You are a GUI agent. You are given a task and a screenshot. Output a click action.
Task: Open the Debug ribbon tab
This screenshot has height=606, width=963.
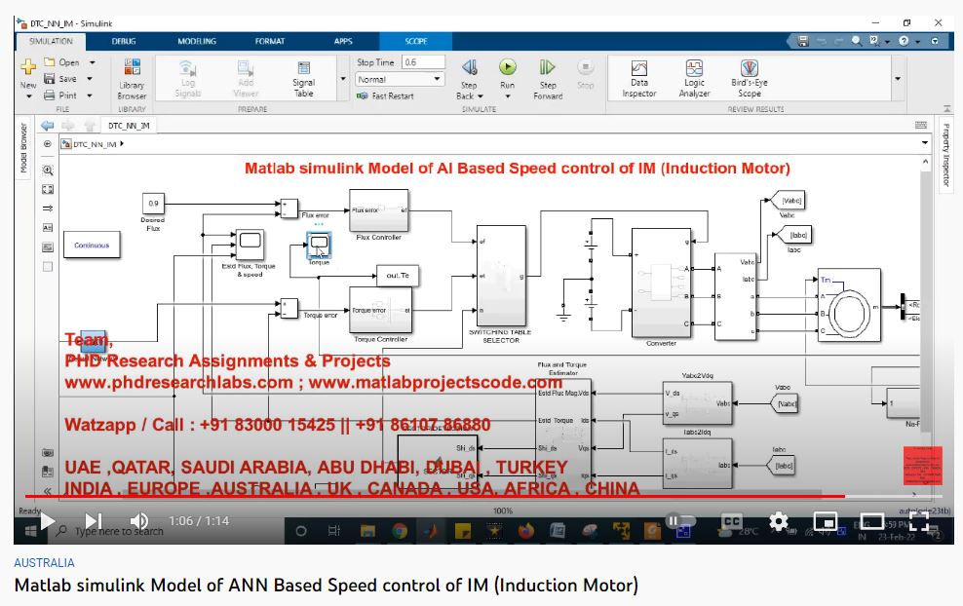click(124, 41)
